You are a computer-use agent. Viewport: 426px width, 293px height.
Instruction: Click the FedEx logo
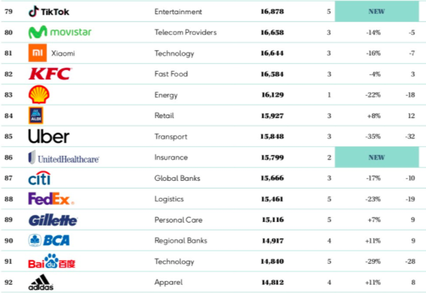tap(51, 199)
